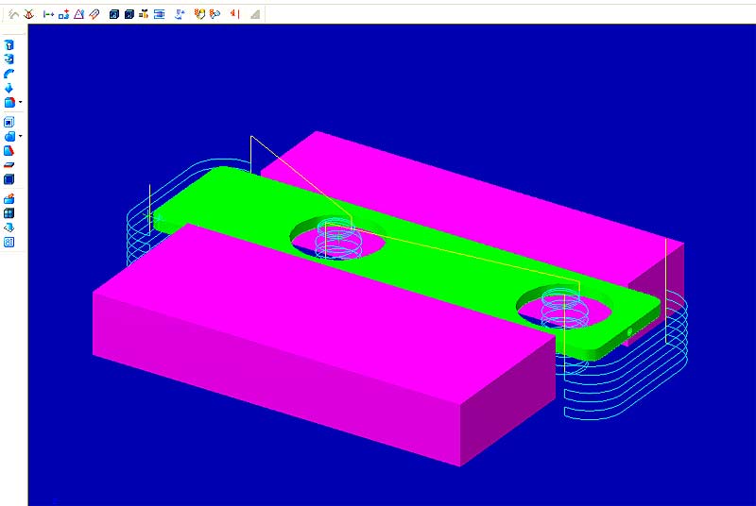Click the orange hand icon in top toolbar
The height and width of the screenshot is (506, 756).
pos(199,14)
